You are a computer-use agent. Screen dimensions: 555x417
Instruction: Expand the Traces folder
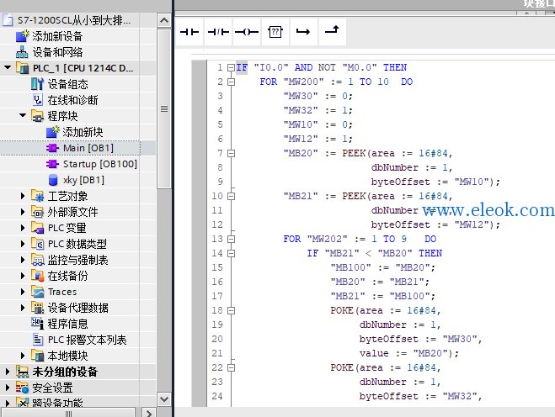point(23,292)
